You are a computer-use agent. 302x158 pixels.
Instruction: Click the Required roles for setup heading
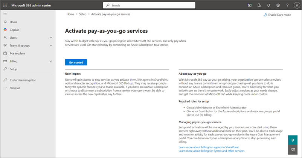pyautogui.click(x=194, y=101)
